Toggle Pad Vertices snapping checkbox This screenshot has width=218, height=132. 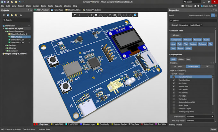173,92
